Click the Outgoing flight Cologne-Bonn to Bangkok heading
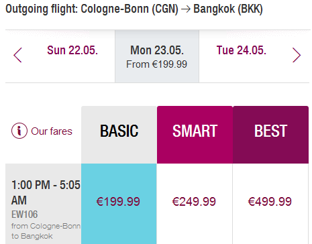Screen dimensions: 312x244 134,9
